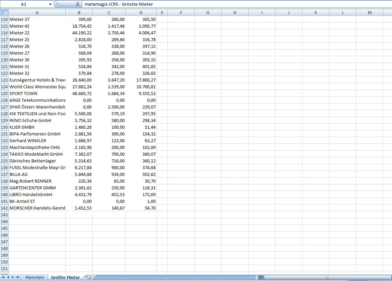Go to next sheet using navigation arrow
This screenshot has height=281, width=392.
coord(13,277)
